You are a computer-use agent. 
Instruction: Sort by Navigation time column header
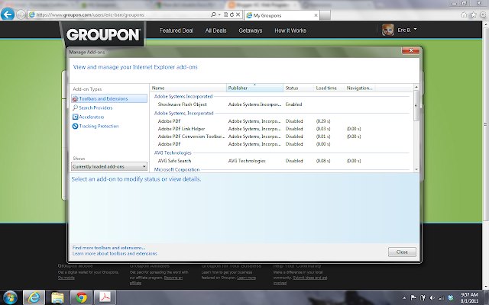(359, 88)
